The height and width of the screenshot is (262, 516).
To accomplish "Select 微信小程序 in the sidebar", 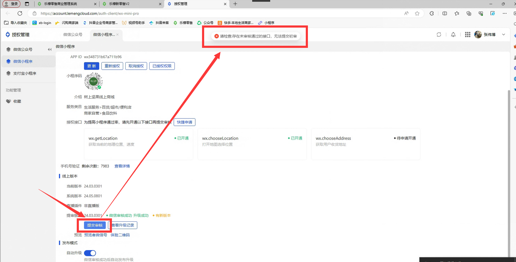I will pos(29,61).
